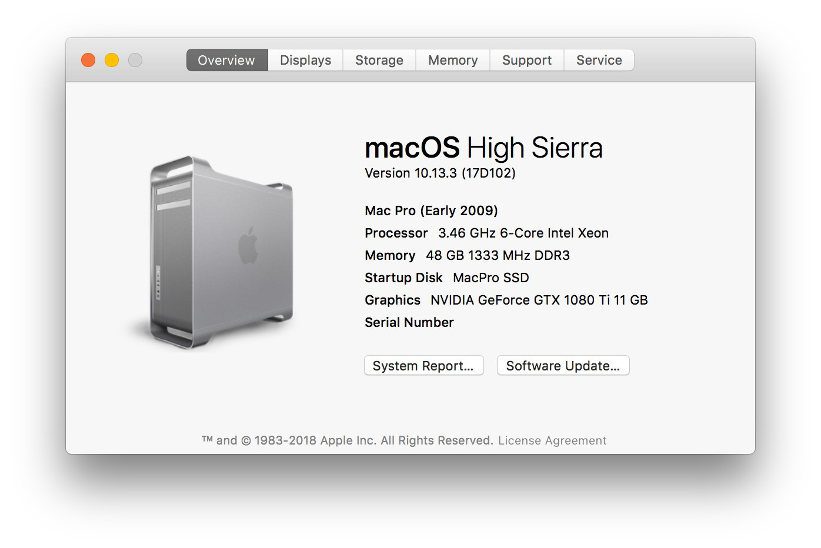Click the System Report... button
821x548 pixels.
pos(423,366)
